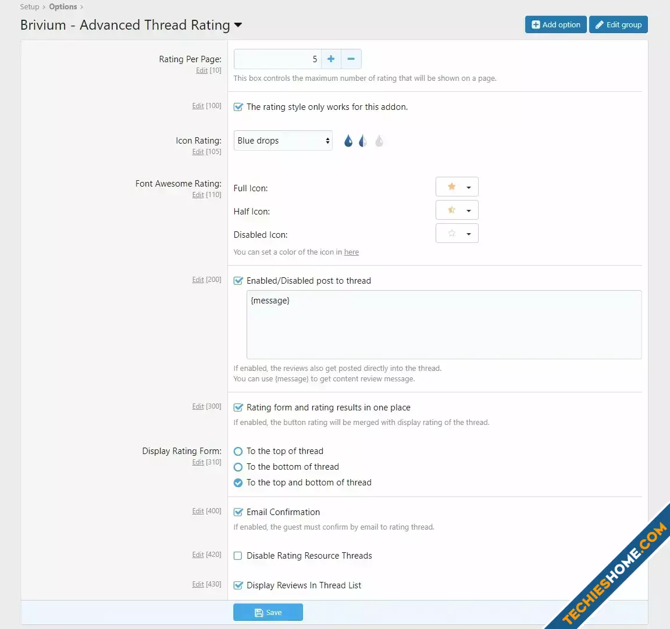Follow the 'here' icon color link

coord(351,252)
